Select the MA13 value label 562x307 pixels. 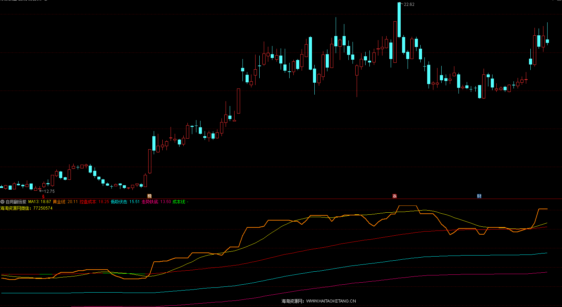pos(40,202)
